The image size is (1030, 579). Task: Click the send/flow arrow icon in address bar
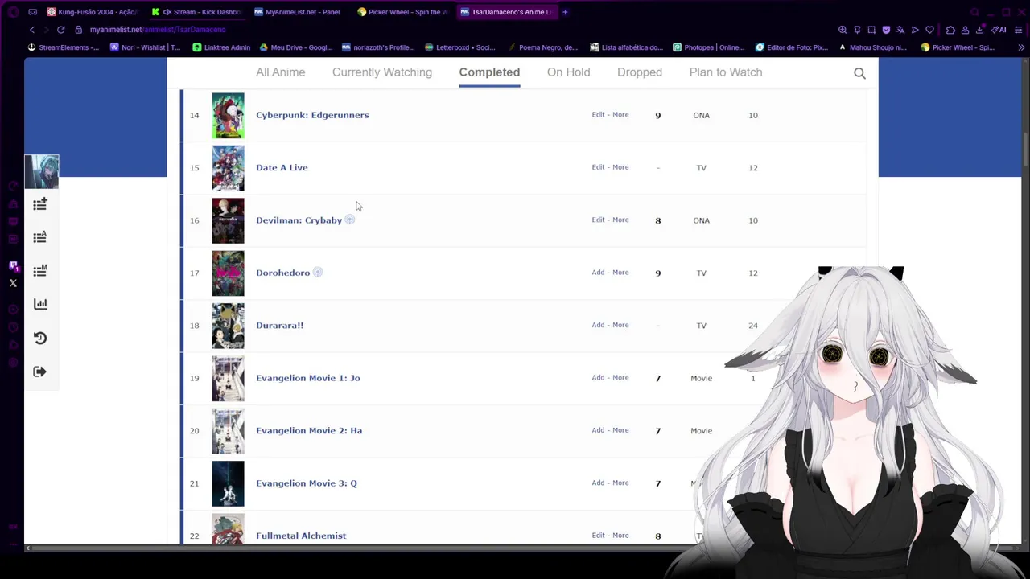(915, 30)
